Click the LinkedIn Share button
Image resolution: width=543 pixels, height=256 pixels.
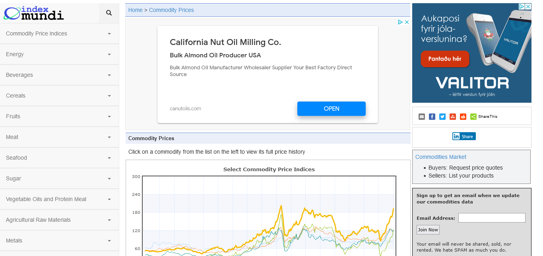[x=464, y=136]
